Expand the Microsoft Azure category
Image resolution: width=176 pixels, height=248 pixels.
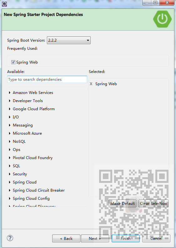pos(10,133)
